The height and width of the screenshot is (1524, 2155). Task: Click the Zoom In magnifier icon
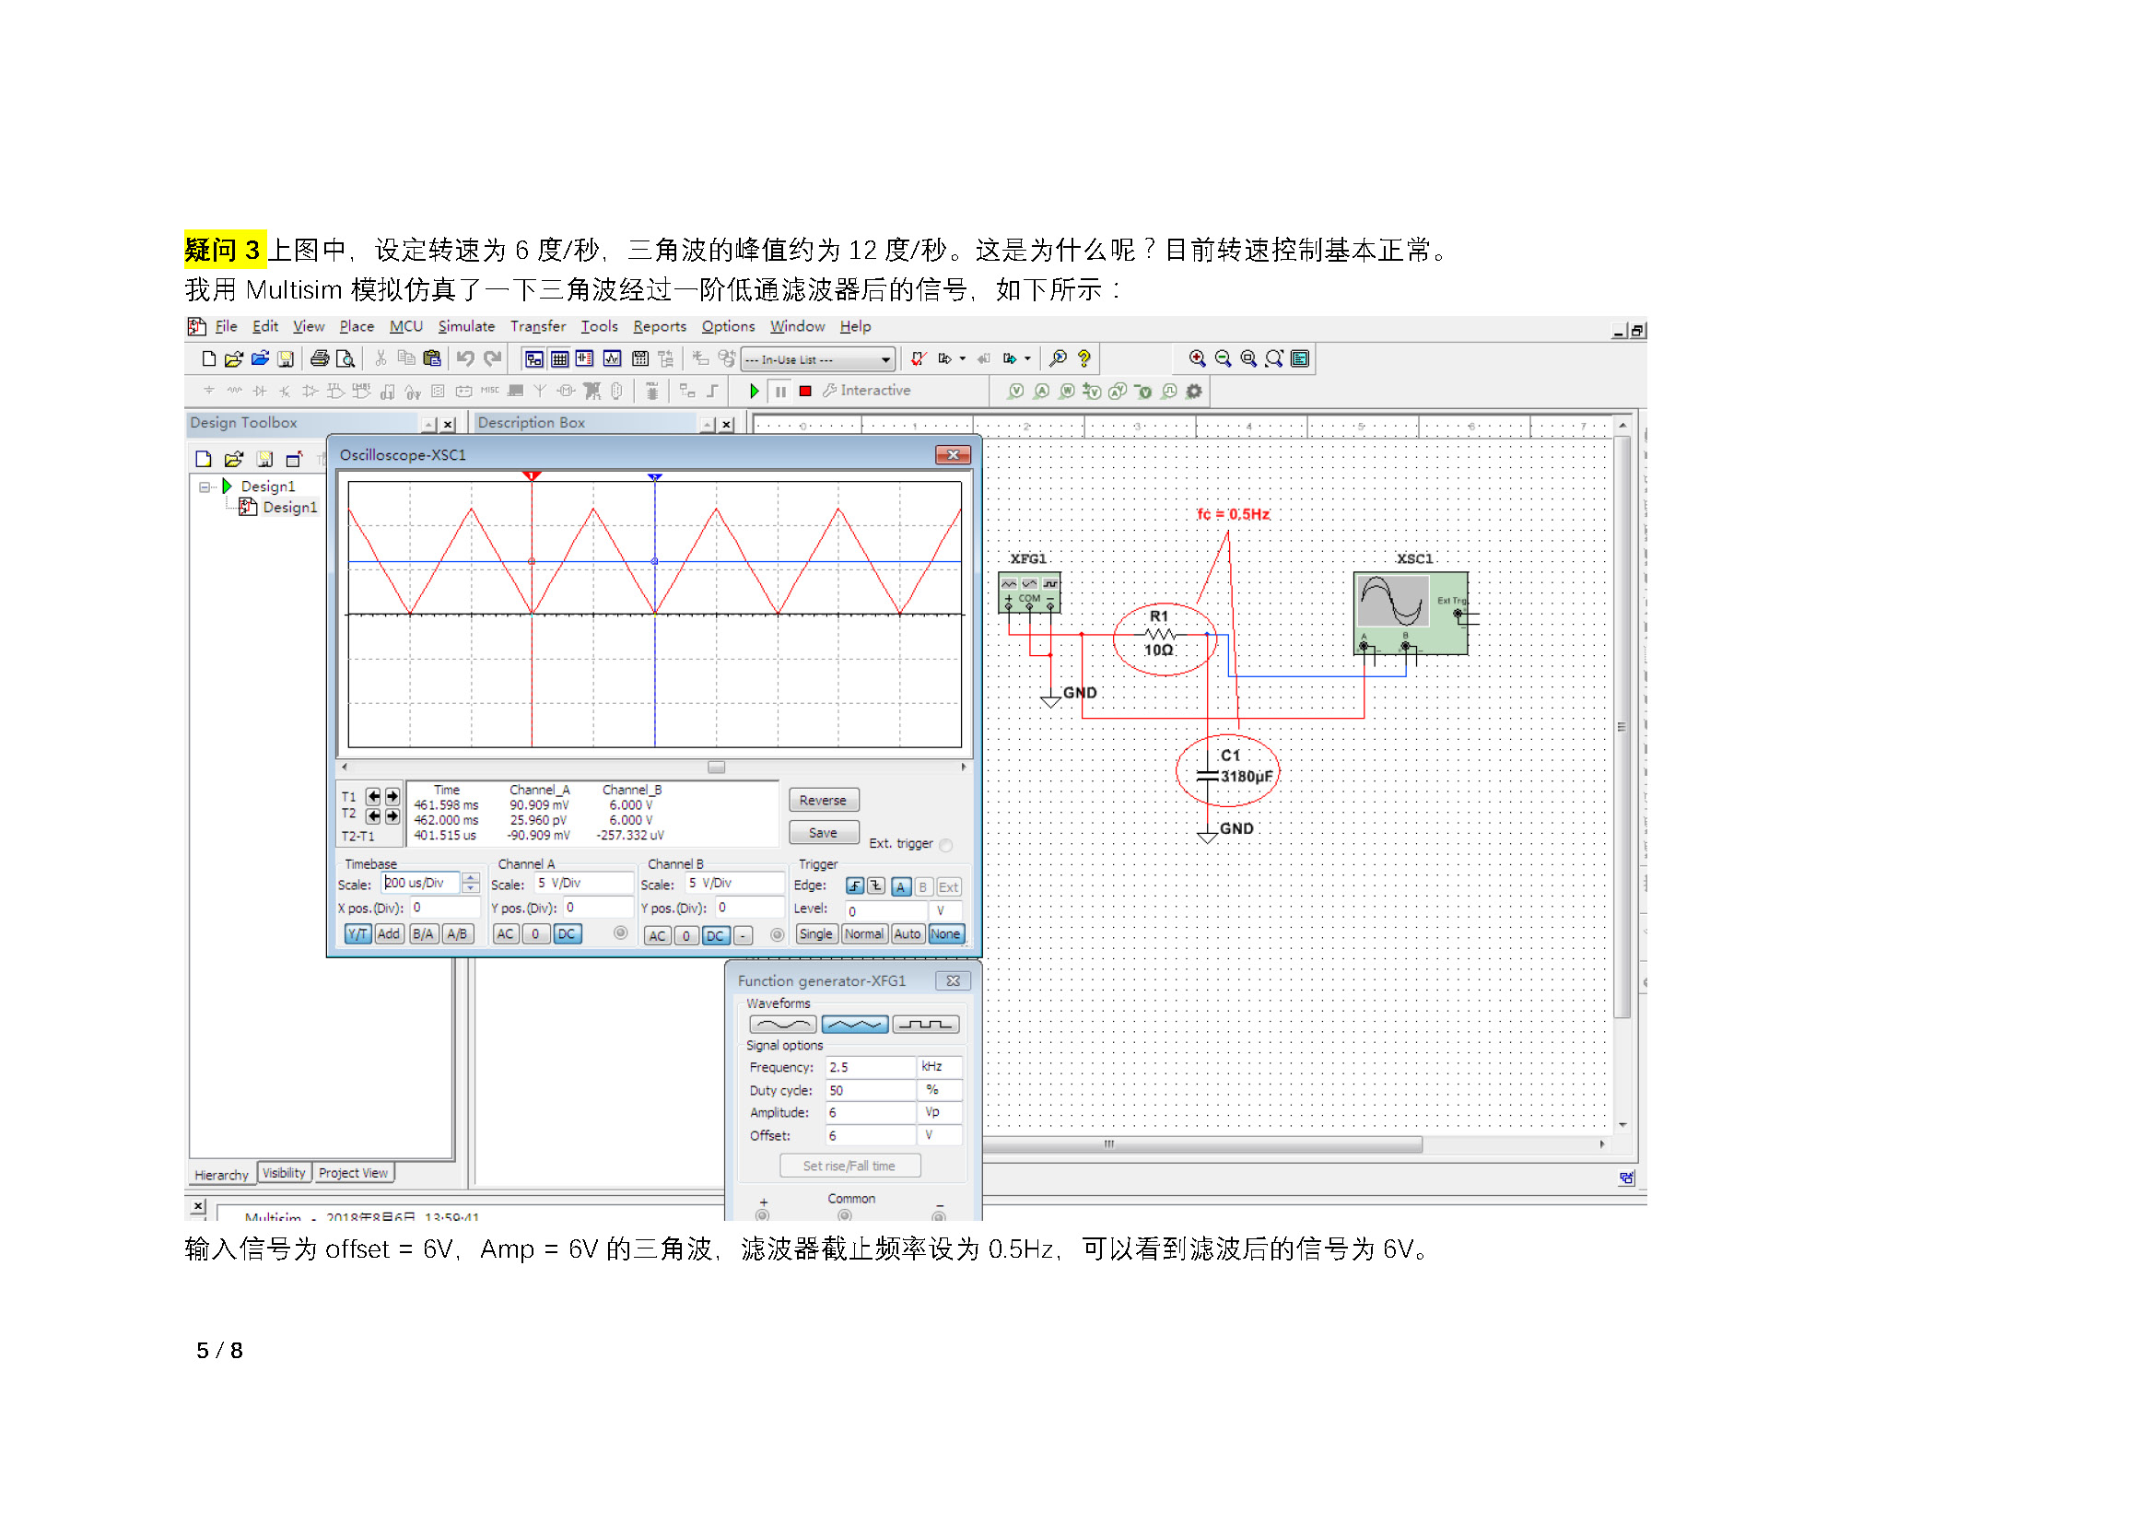point(1198,358)
